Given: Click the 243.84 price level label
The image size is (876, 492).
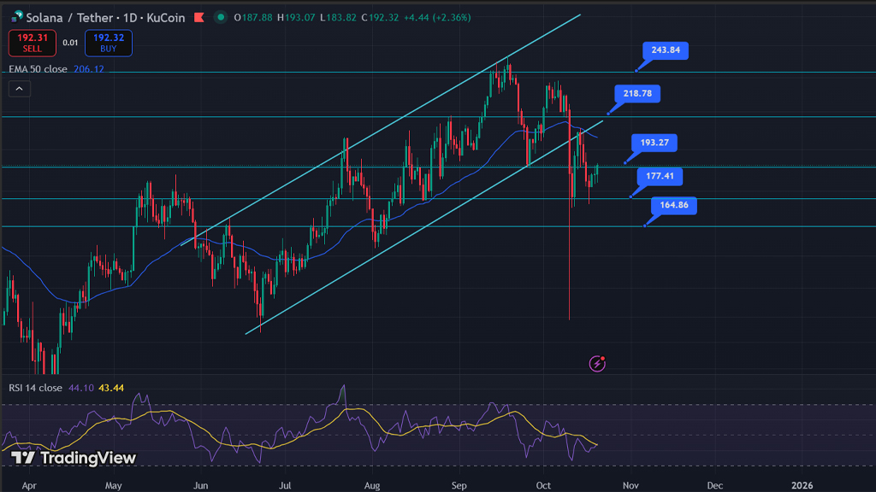Looking at the screenshot, I should pos(666,50).
